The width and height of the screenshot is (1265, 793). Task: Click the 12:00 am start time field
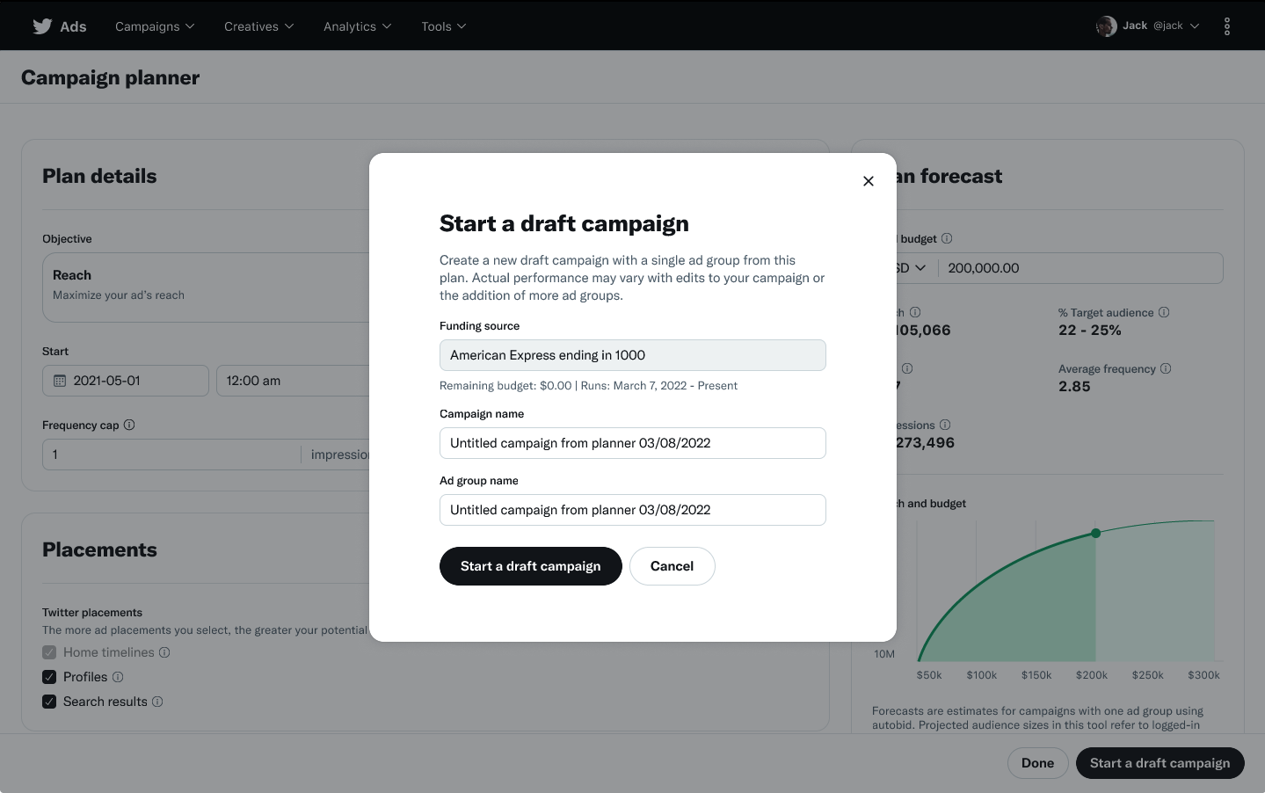pyautogui.click(x=294, y=381)
